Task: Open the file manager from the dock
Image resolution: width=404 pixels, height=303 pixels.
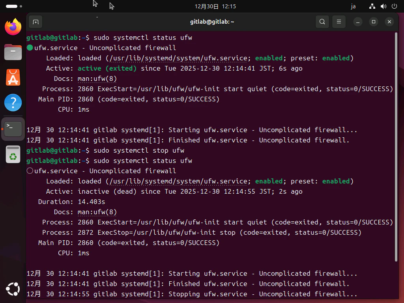Action: [x=13, y=52]
